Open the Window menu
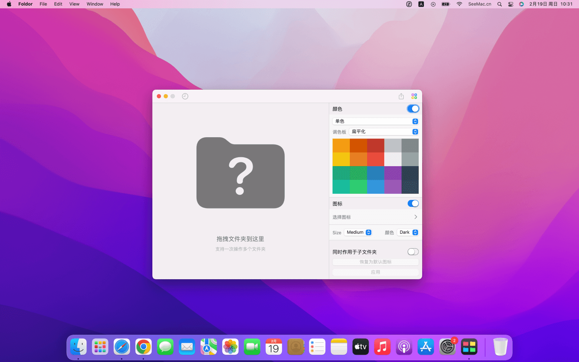This screenshot has width=579, height=362. tap(95, 4)
